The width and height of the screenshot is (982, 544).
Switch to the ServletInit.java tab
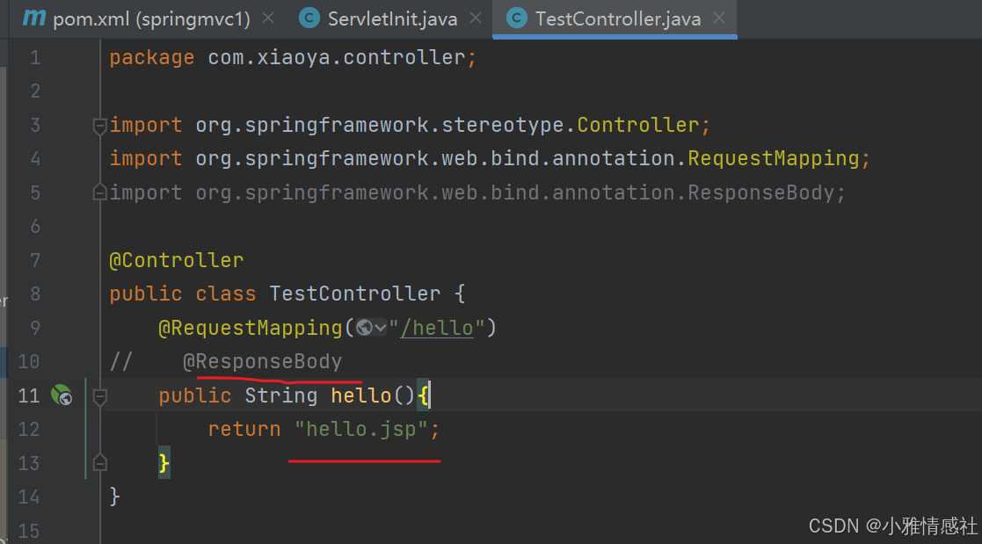coord(392,18)
